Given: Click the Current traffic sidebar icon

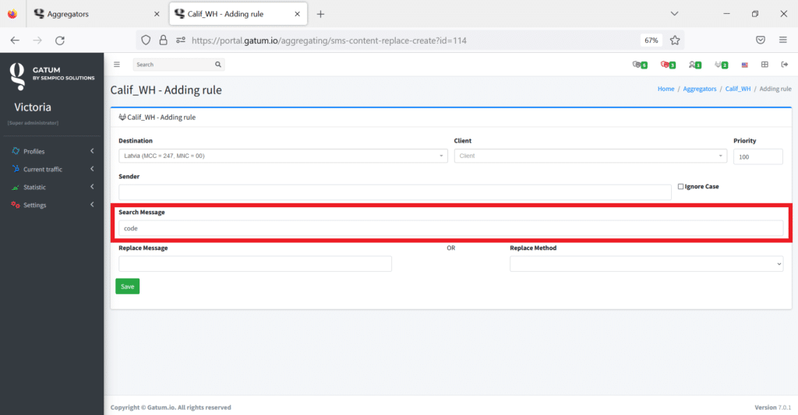Looking at the screenshot, I should click(x=16, y=169).
